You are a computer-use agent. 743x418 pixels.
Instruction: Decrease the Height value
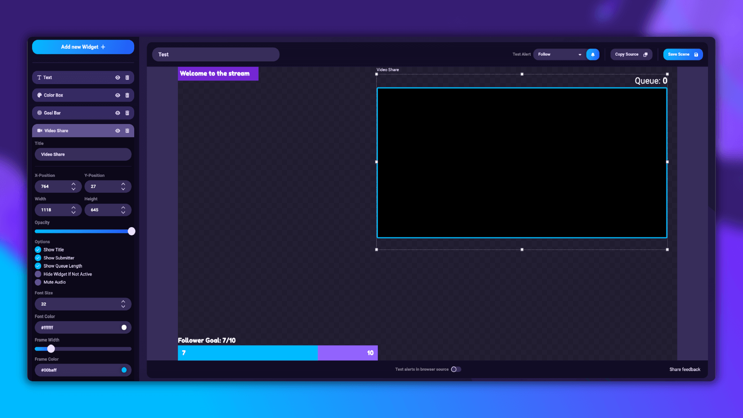pyautogui.click(x=123, y=212)
